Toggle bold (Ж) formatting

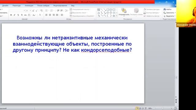click(x=11, y=15)
